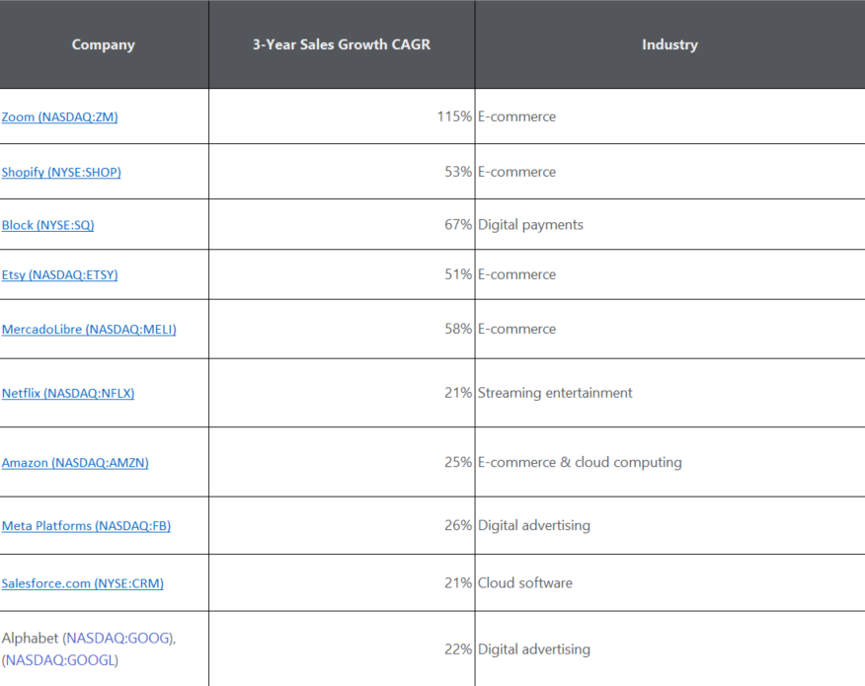Image resolution: width=865 pixels, height=686 pixels.
Task: Select the 3-Year Sales Growth CAGR header
Action: coord(342,44)
